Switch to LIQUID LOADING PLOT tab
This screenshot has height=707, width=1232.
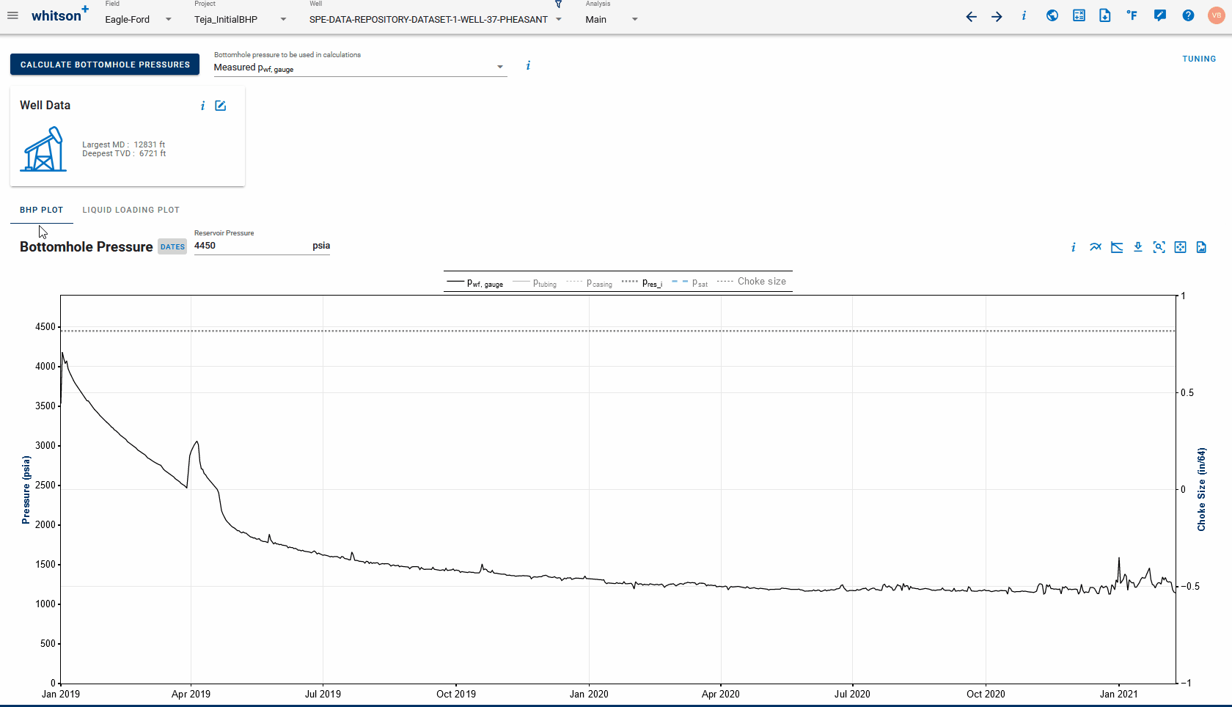point(131,210)
